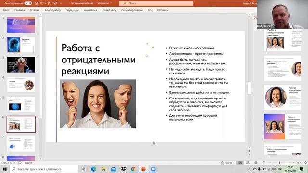Expand the document title saved-state dropdown

111,3
